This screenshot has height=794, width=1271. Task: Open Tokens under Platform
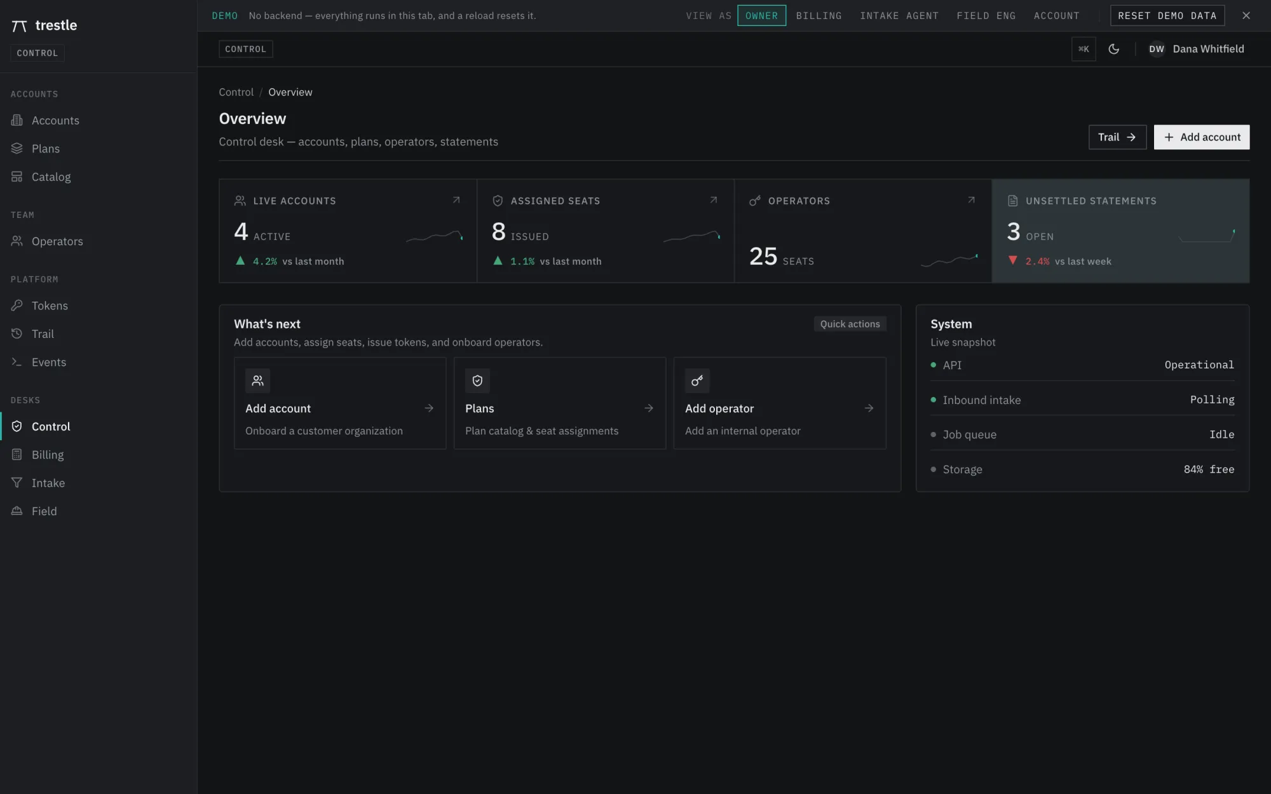click(99, 306)
